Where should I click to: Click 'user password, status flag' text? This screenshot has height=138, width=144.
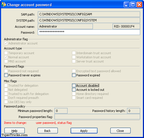pos(54,123)
